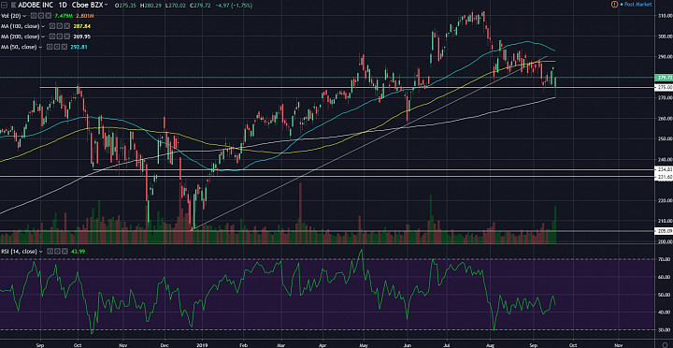This screenshot has width=673, height=348.
Task: Click the orange data warning icon
Action: tap(614, 4)
